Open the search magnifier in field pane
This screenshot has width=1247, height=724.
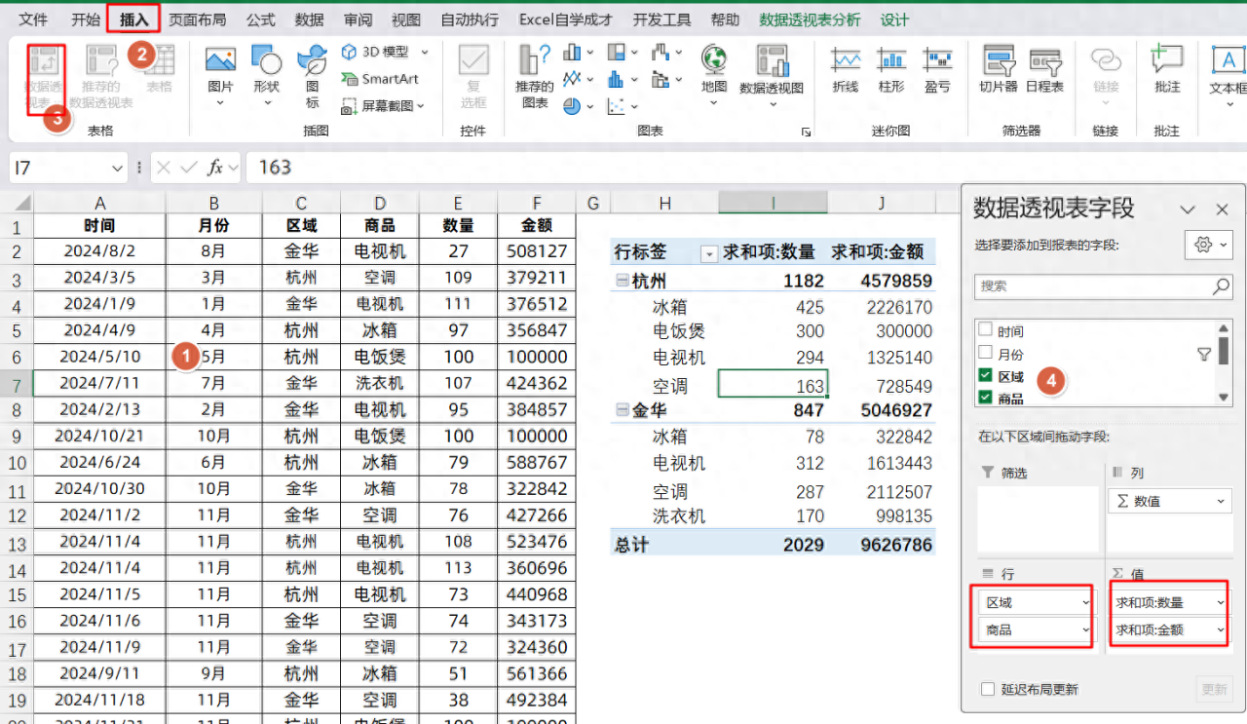[1221, 286]
